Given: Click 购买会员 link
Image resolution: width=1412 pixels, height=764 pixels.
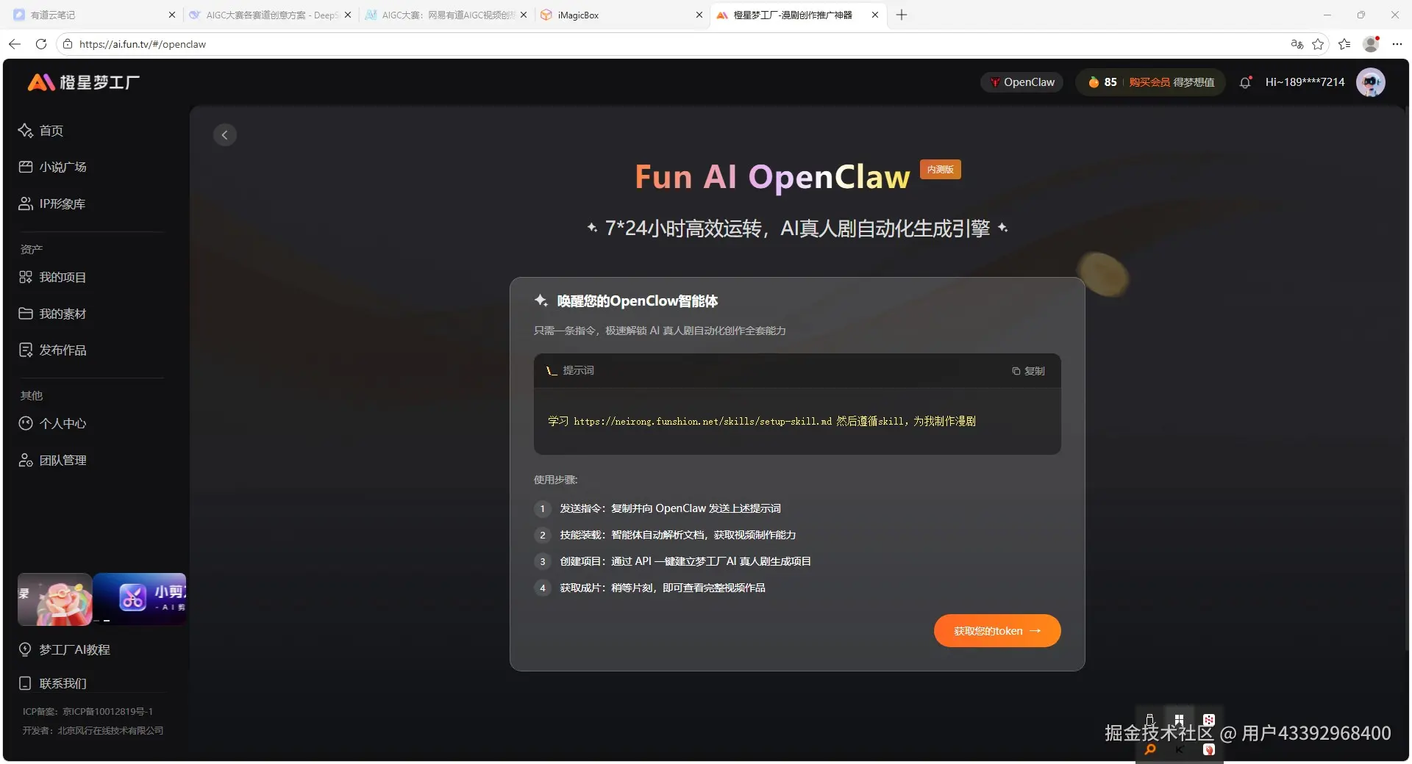Looking at the screenshot, I should [1149, 82].
